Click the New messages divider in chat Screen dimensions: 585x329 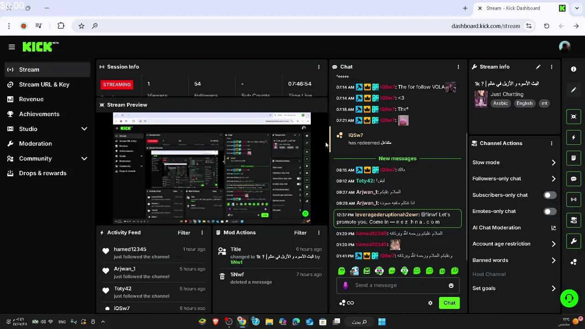[398, 159]
